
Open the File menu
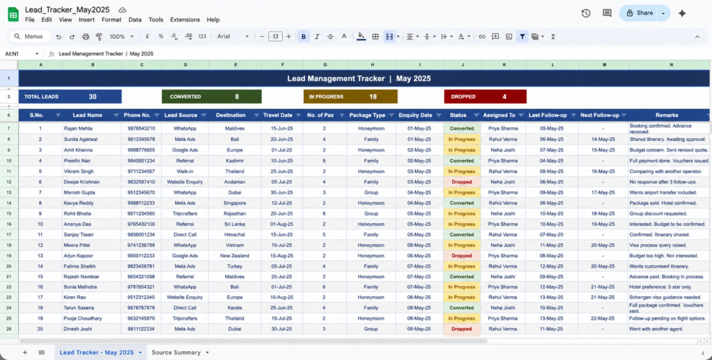coord(29,20)
